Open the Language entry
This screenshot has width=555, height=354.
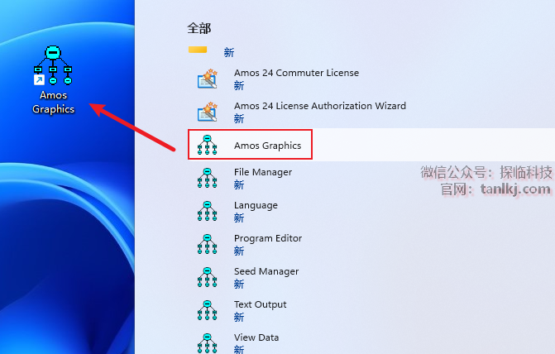tap(256, 205)
